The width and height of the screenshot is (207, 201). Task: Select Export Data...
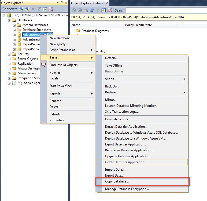(142, 175)
